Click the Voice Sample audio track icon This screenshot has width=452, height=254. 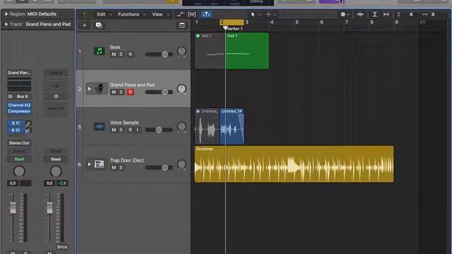[99, 126]
